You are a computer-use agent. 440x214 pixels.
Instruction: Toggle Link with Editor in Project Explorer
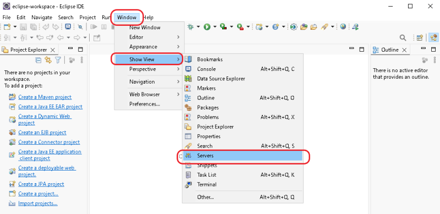[48, 60]
